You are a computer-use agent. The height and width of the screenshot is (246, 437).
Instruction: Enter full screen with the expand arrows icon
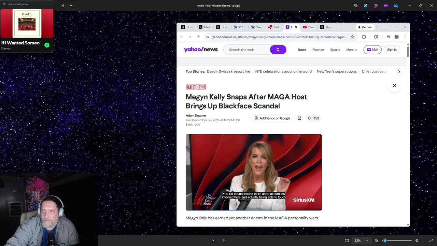[431, 241]
